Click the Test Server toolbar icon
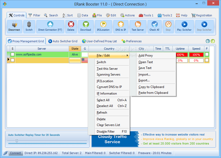This screenshot has height=158, width=221. coord(138,24)
